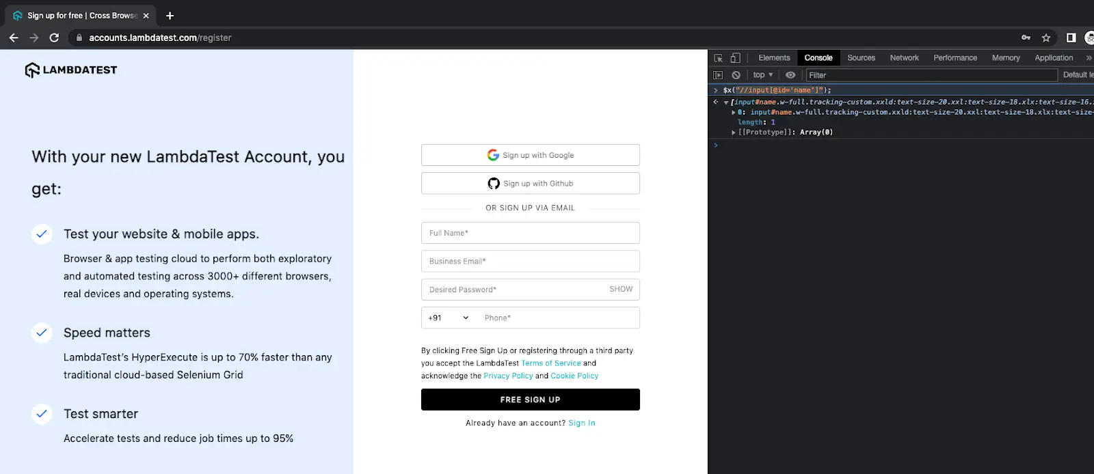
Task: Toggle SHOW password visibility
Action: click(x=621, y=289)
